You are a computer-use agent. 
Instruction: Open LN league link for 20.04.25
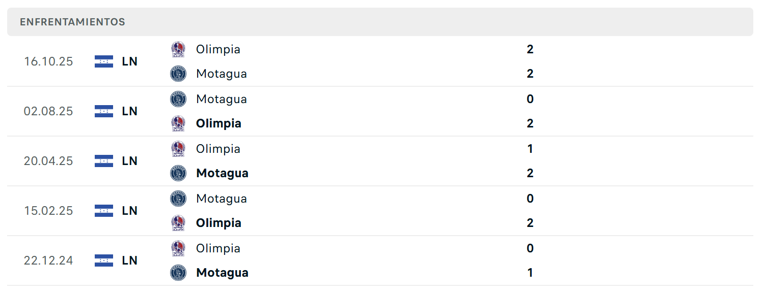point(130,161)
